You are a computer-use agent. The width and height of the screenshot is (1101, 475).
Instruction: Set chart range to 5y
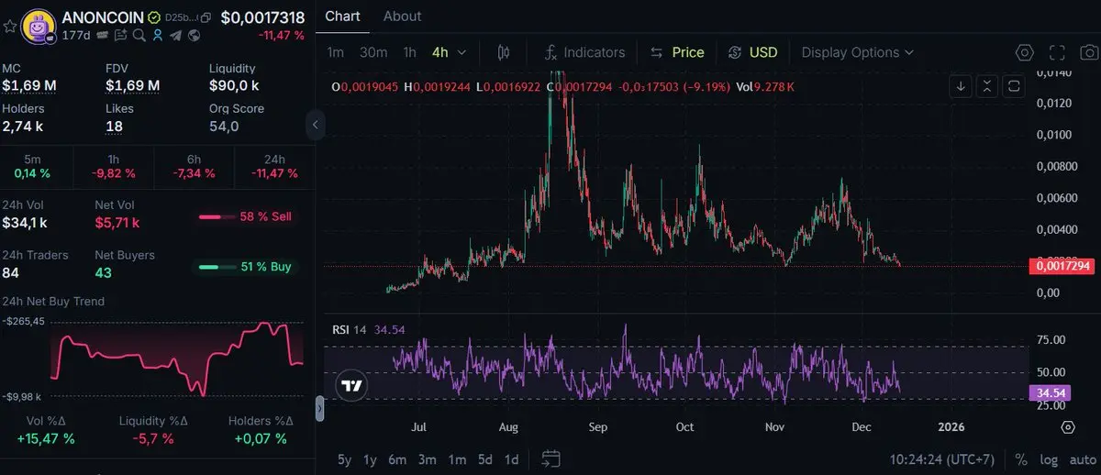pyautogui.click(x=345, y=459)
